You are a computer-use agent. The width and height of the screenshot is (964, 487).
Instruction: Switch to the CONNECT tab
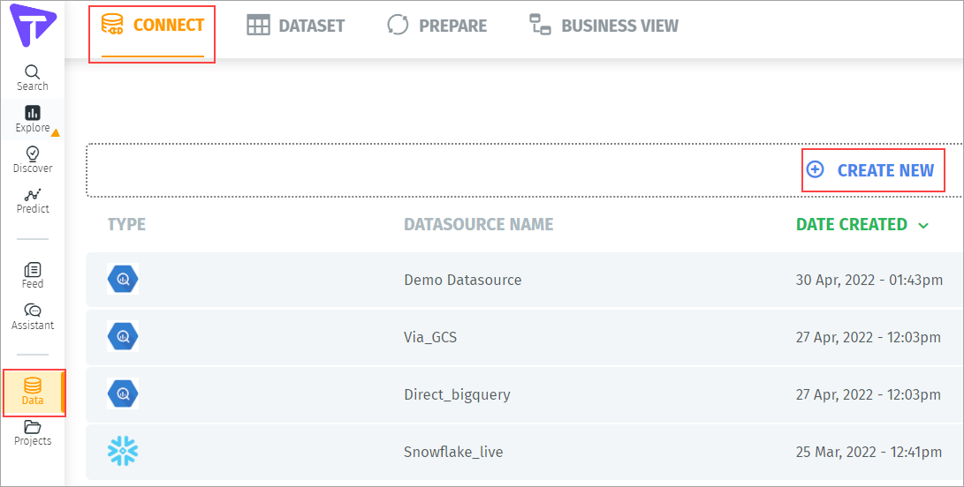[153, 26]
